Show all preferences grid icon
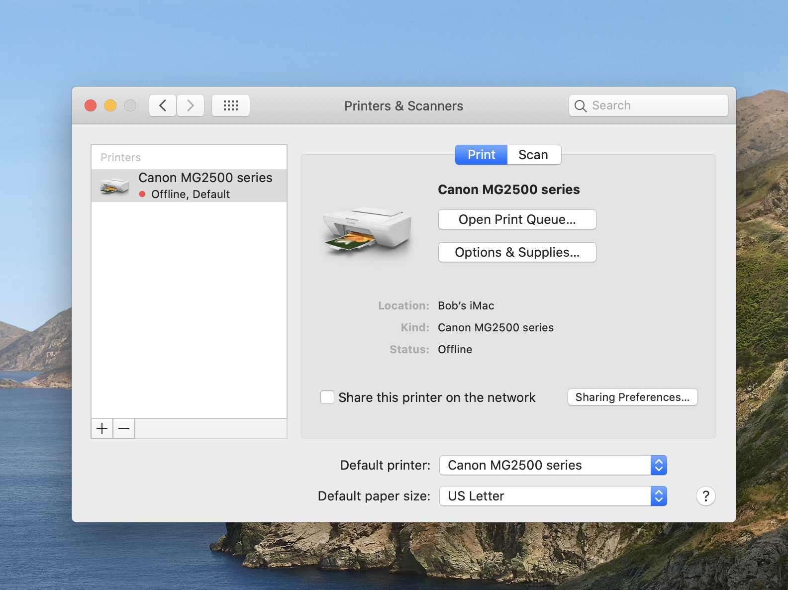Image resolution: width=788 pixels, height=590 pixels. (231, 105)
